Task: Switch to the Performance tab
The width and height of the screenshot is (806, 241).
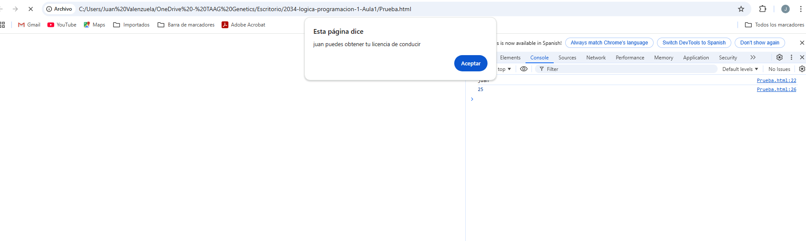Action: coord(630,58)
